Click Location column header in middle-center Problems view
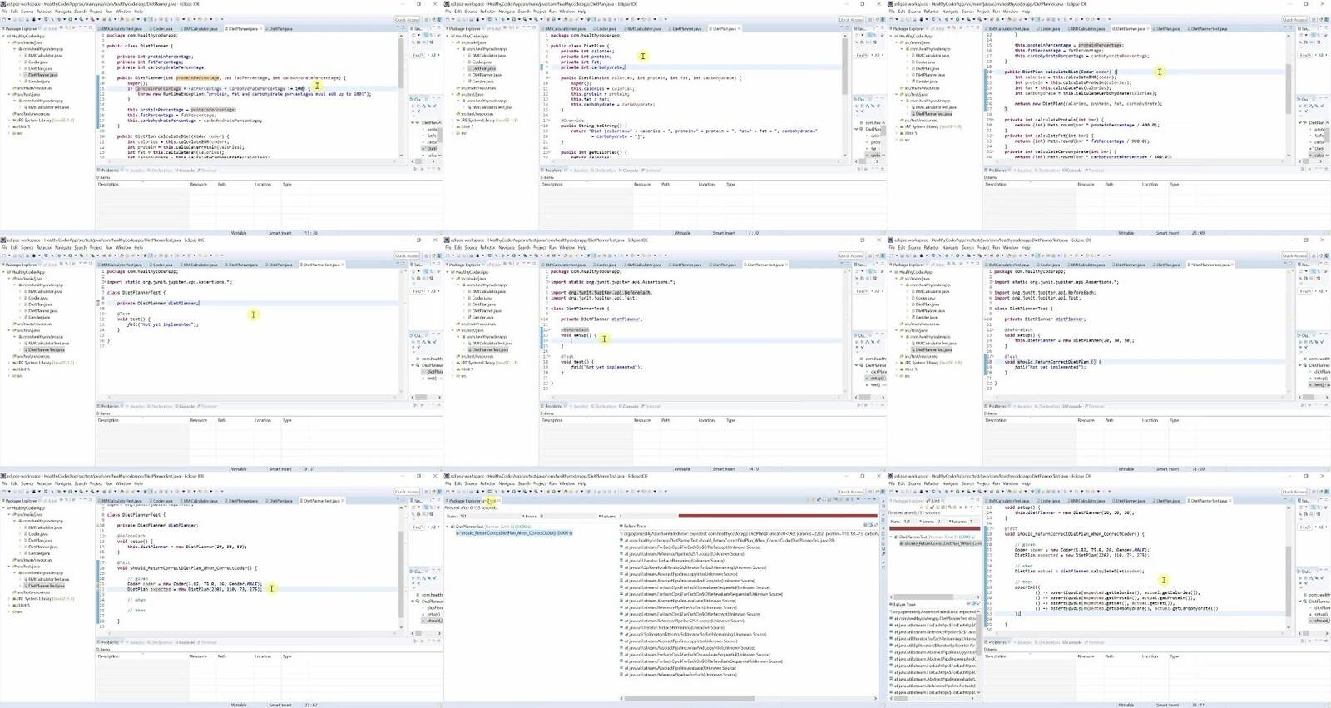This screenshot has height=708, width=1331. click(706, 420)
